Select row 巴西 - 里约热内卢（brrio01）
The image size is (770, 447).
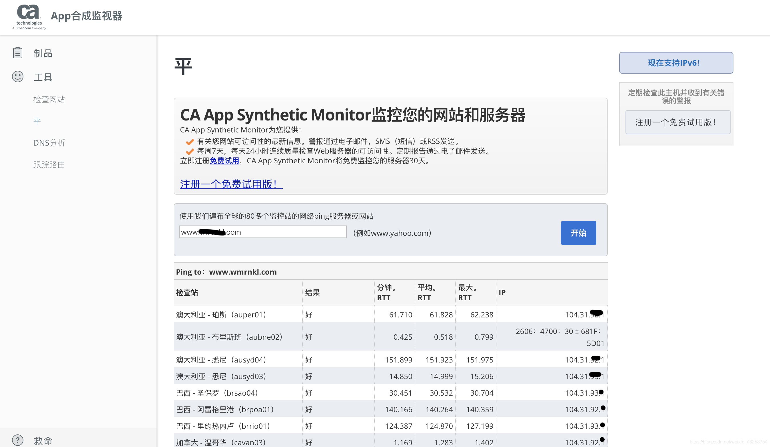390,426
